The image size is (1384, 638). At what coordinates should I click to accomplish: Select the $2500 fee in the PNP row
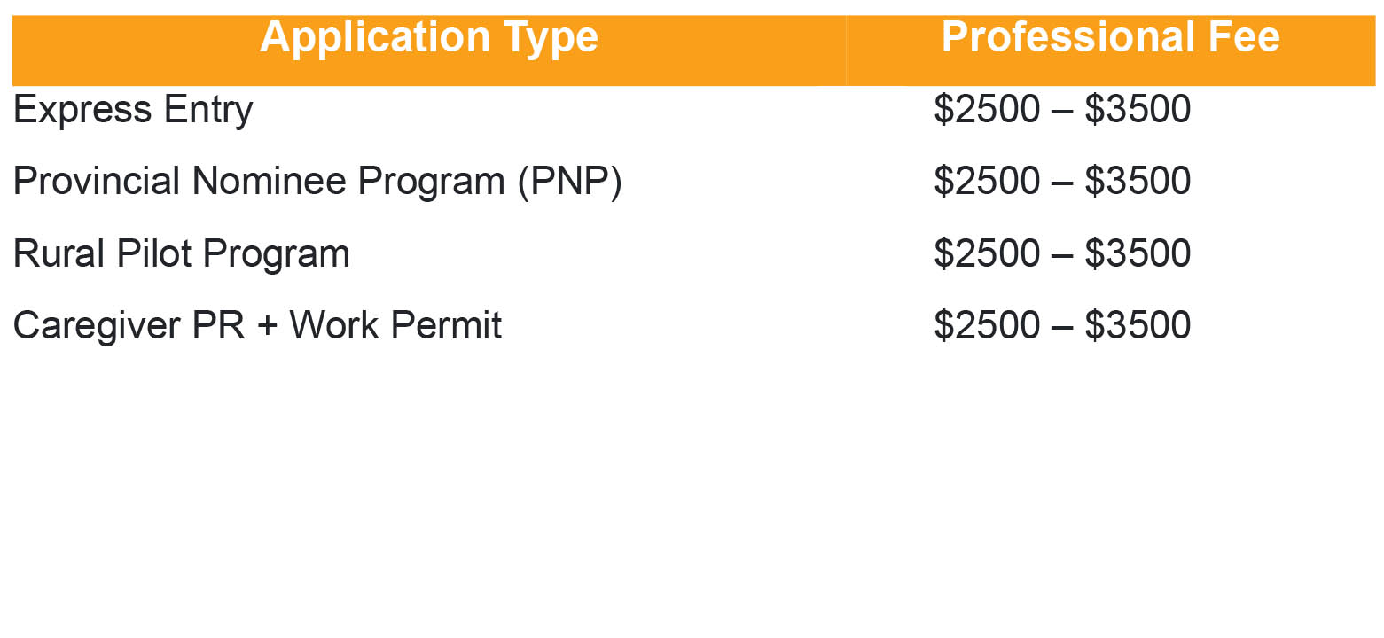pos(988,182)
